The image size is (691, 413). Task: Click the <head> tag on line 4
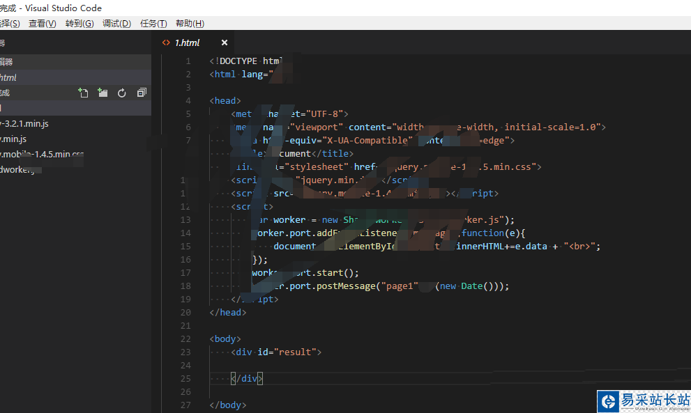pyautogui.click(x=225, y=101)
